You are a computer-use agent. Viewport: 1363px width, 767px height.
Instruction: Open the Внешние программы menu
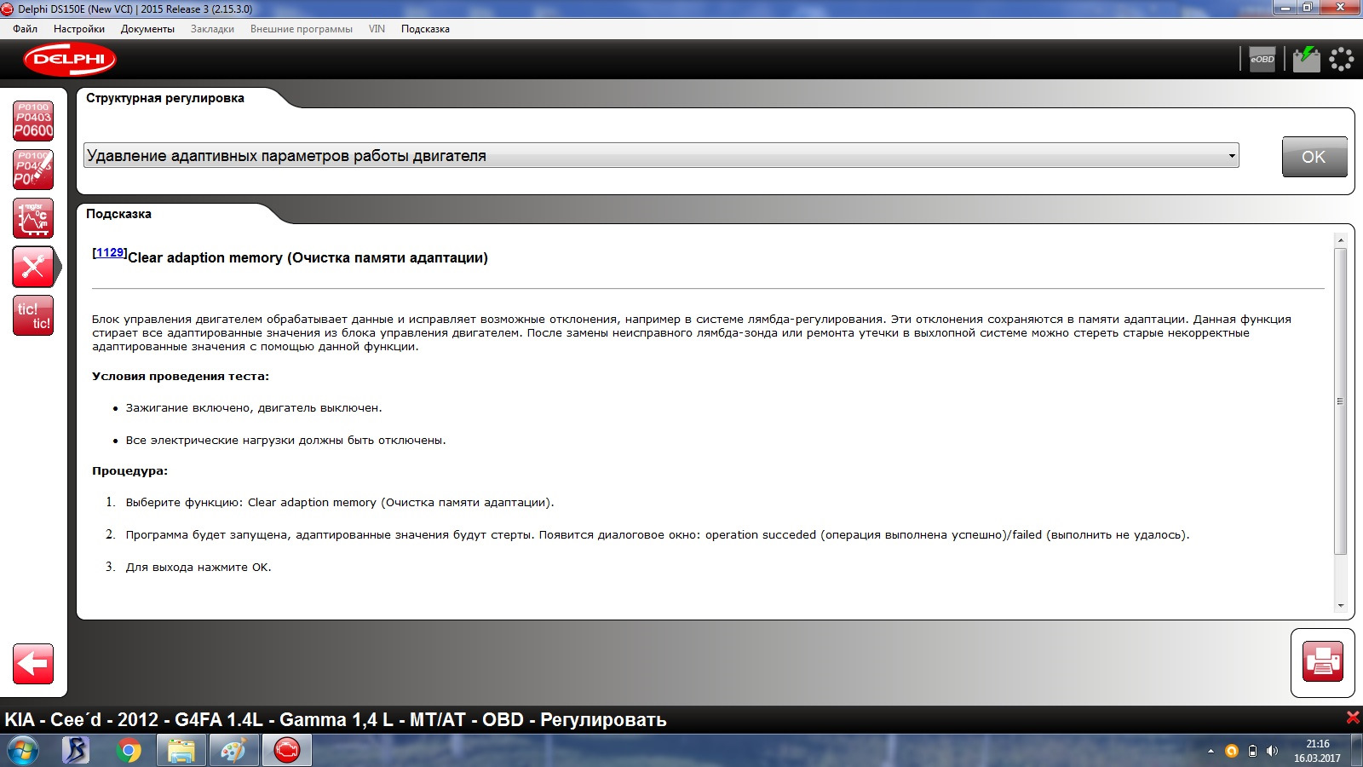coord(302,29)
